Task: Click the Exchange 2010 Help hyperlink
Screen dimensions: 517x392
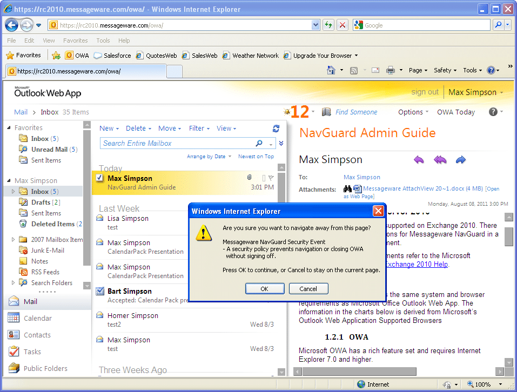Action: pos(417,264)
